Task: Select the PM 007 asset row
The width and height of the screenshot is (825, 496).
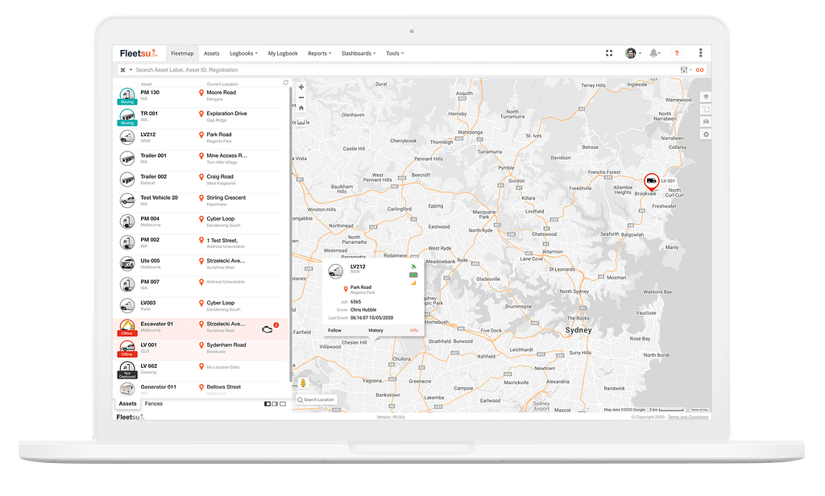Action: pyautogui.click(x=201, y=285)
